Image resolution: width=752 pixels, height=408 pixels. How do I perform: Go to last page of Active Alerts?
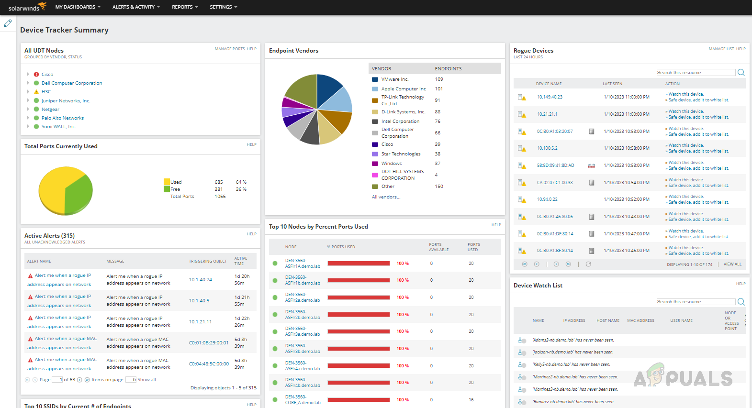coord(87,380)
